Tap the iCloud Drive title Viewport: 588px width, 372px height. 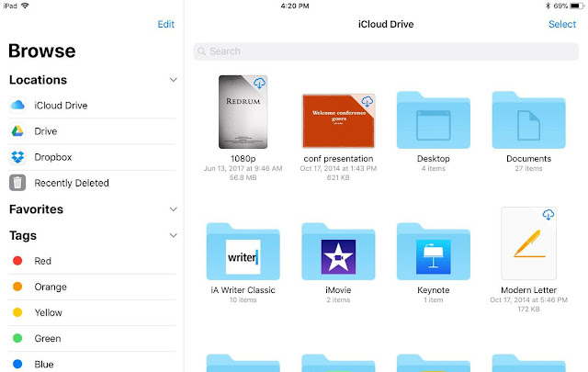(386, 25)
